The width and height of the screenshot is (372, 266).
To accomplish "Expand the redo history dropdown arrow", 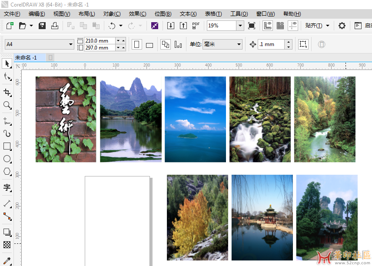I will click(140, 26).
